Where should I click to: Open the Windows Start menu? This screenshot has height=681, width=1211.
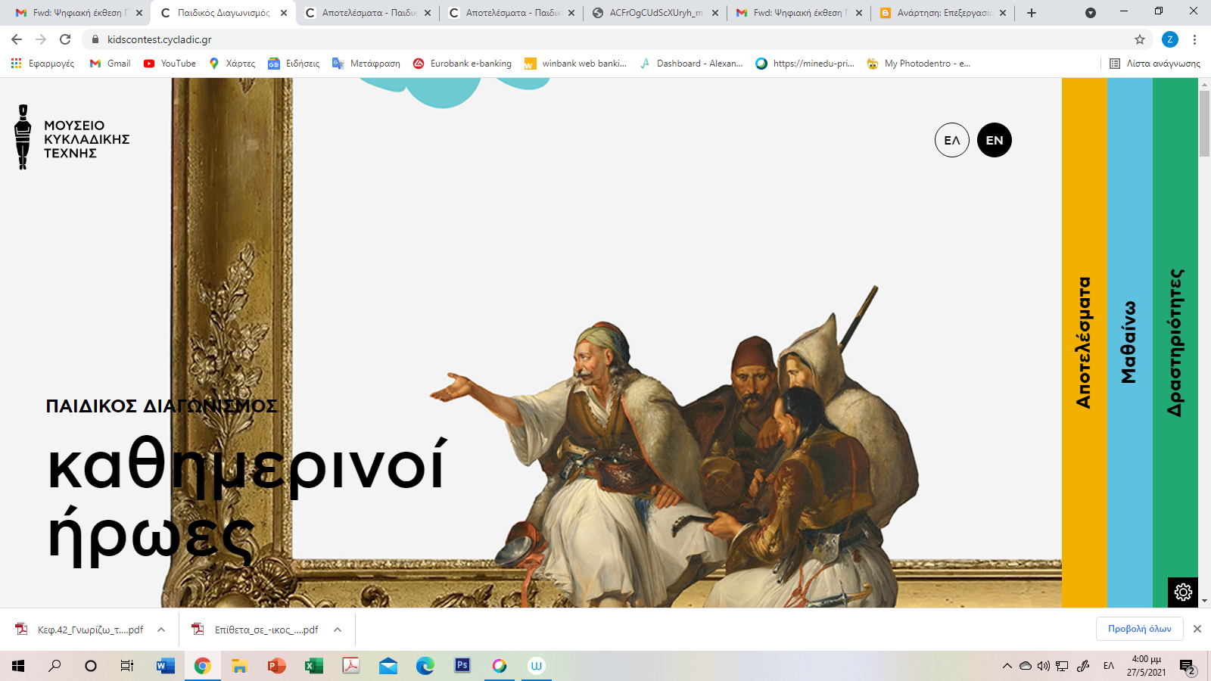pos(18,666)
